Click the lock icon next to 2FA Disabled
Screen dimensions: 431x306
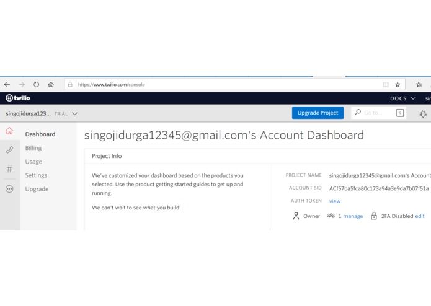[374, 216]
